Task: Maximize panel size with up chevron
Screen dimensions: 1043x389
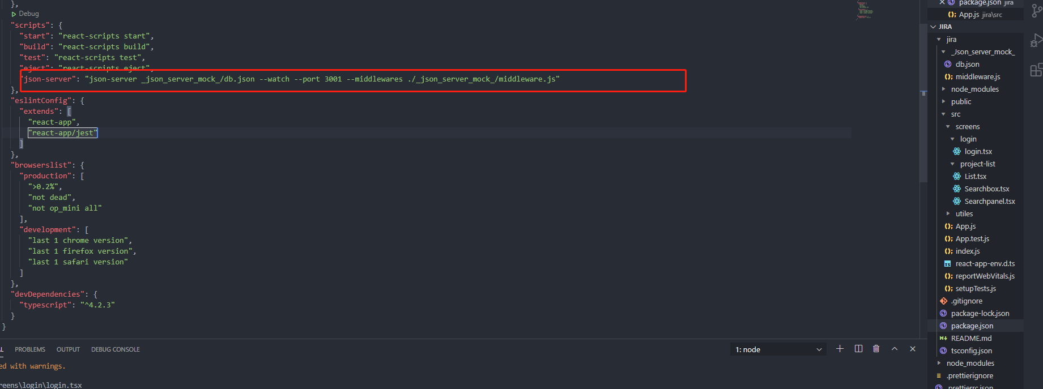Action: 895,349
